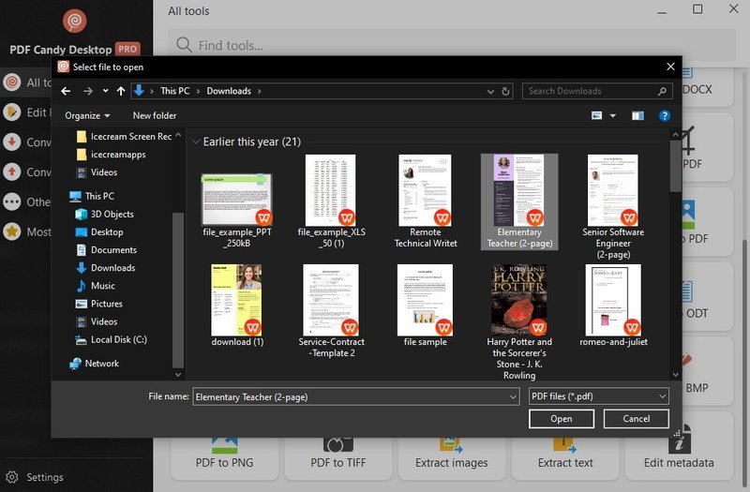The image size is (750, 492).
Task: Click the Cancel button
Action: point(636,419)
